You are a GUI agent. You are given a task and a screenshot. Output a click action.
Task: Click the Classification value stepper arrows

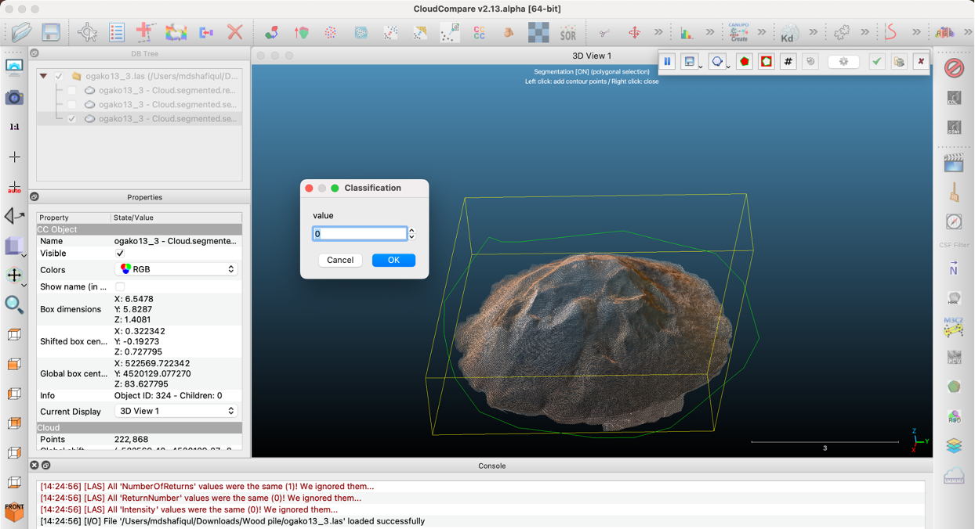[x=411, y=233]
